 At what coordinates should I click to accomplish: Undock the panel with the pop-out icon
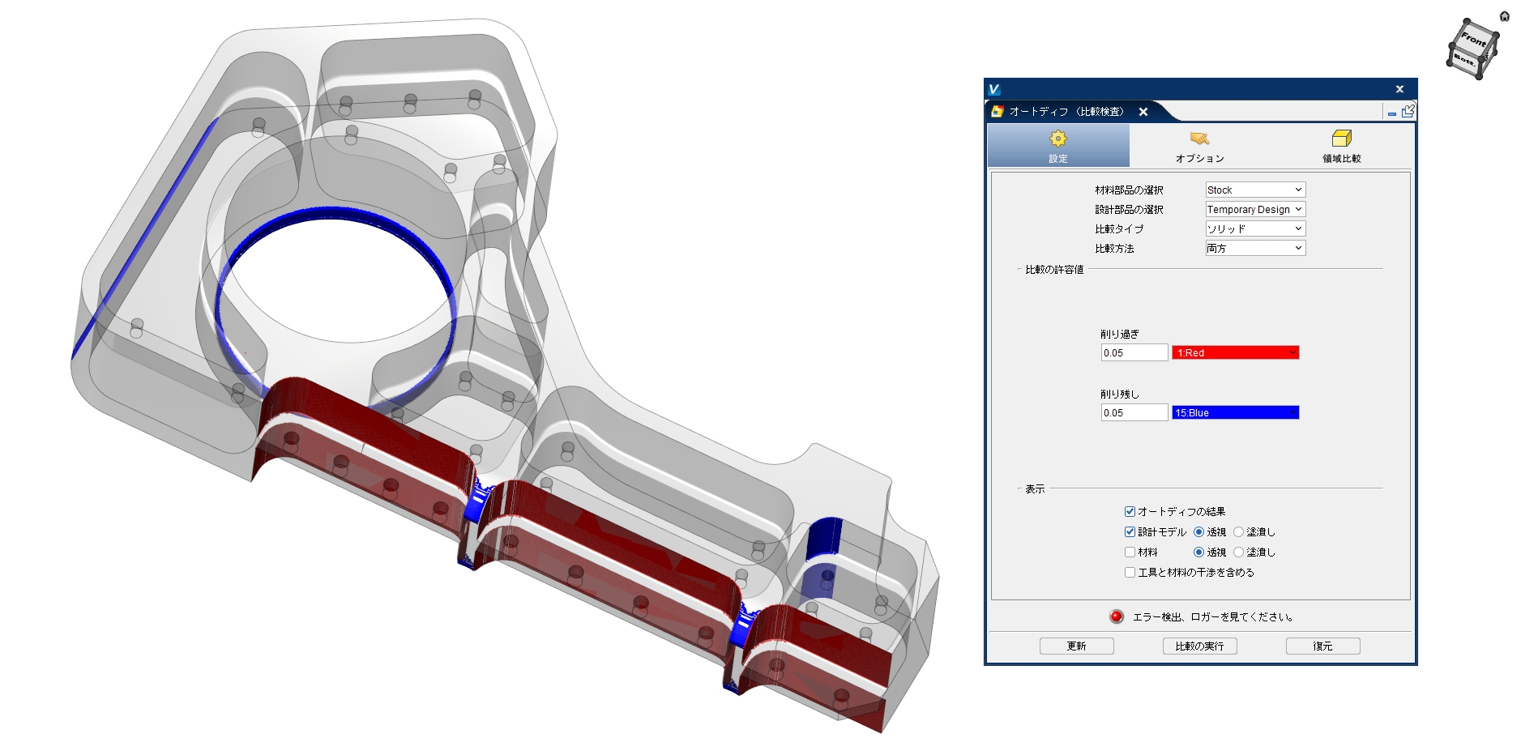[1408, 111]
